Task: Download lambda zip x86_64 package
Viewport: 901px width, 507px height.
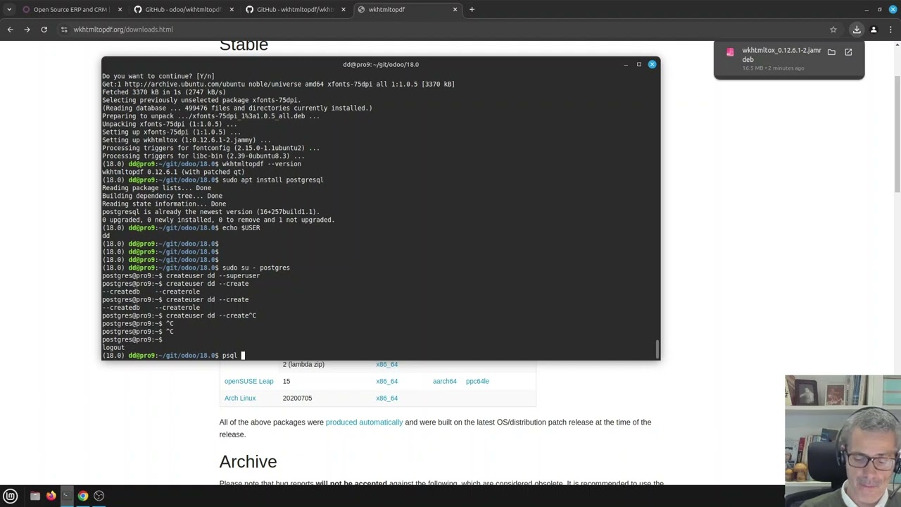Action: 386,364
